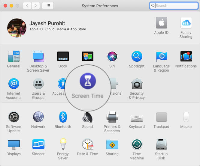Open Software Update pane
Image resolution: width=200 pixels, height=166 pixels.
click(x=14, y=117)
